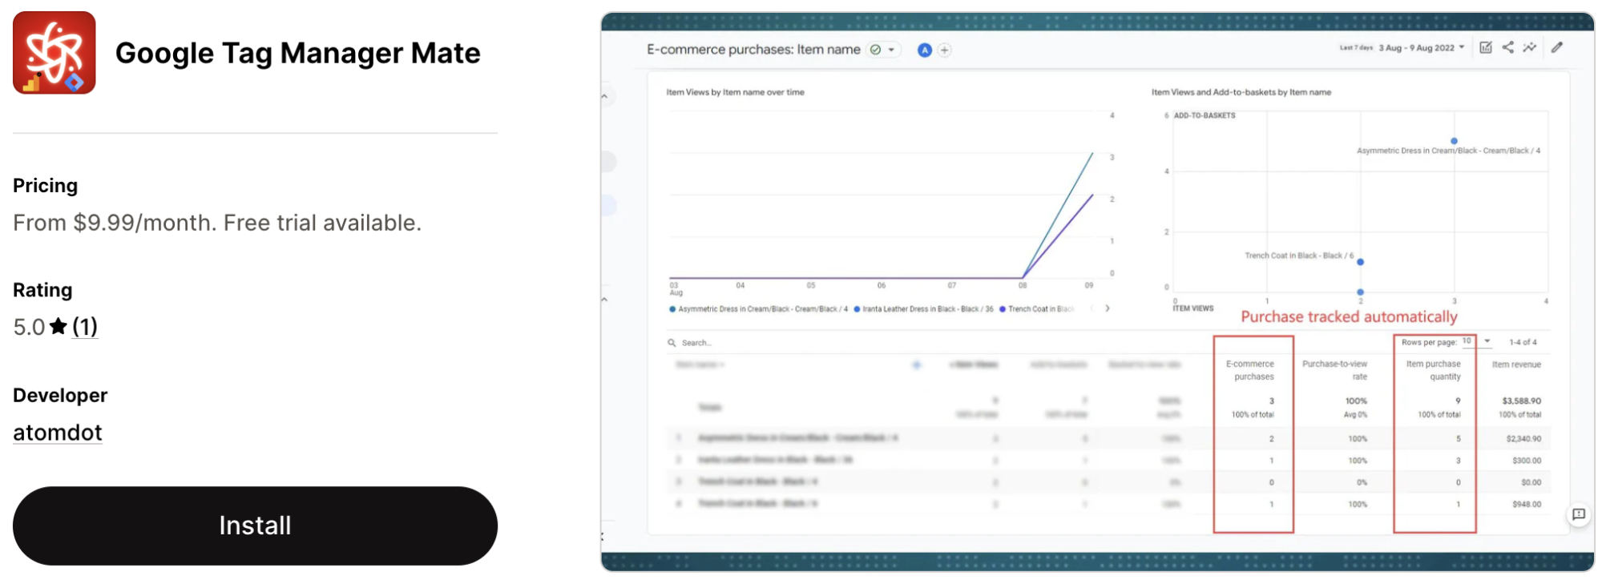Install the Google Tag Manager Mate app
The image size is (1602, 584).
[x=255, y=526]
